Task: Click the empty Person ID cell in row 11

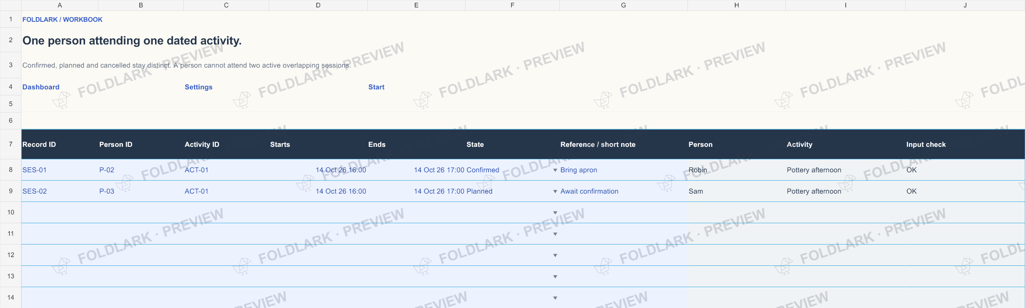Action: point(141,234)
